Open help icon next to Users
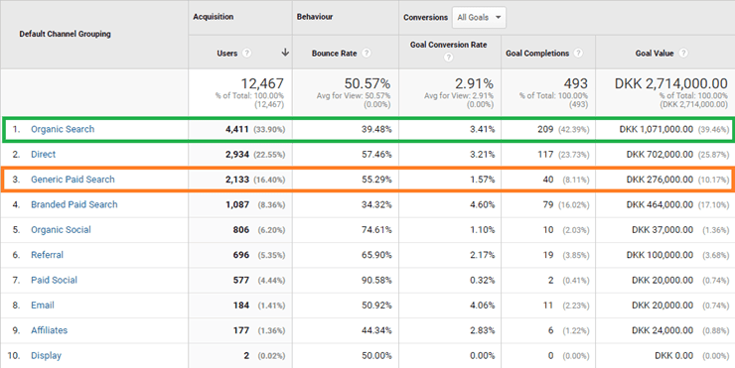735x368 pixels. click(246, 54)
